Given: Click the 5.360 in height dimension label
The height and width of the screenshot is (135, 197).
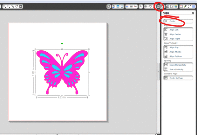Looking at the screenshot, I should point(33,72).
